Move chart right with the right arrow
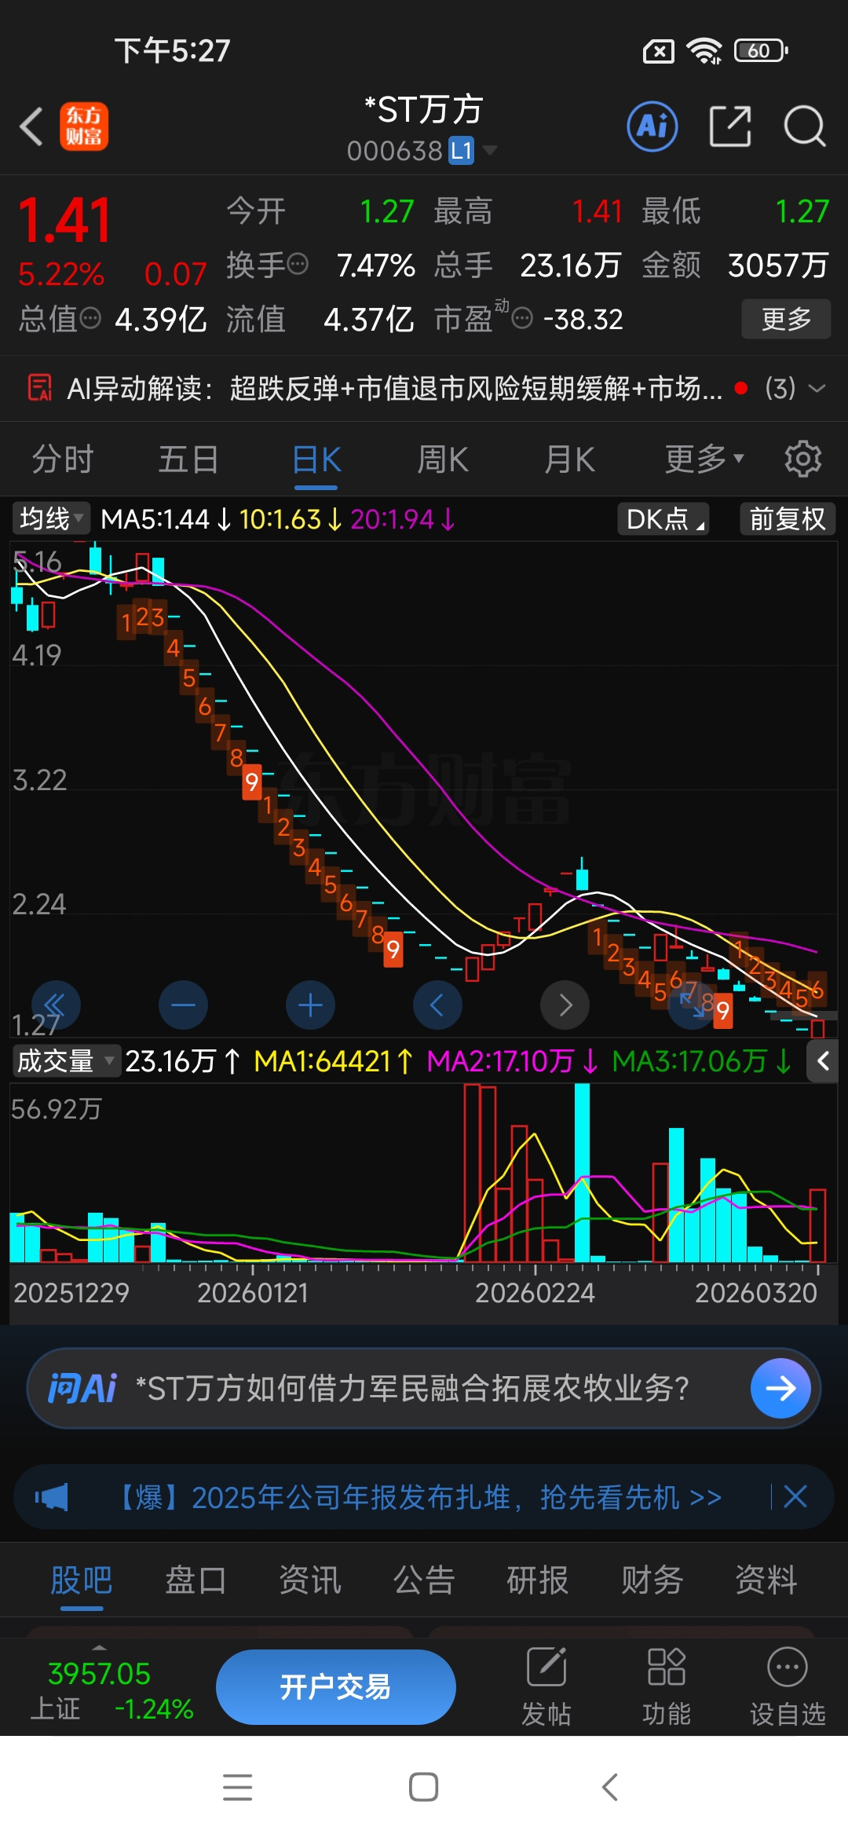Viewport: 848px width, 1838px height. click(565, 1005)
